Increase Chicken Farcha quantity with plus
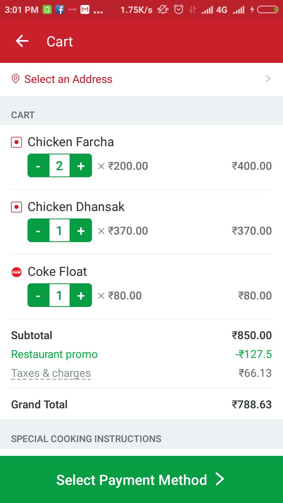 tap(81, 166)
